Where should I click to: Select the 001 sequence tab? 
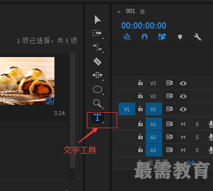(x=131, y=11)
